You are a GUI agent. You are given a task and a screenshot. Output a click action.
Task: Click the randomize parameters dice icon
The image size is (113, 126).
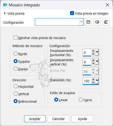pyautogui.click(x=97, y=22)
